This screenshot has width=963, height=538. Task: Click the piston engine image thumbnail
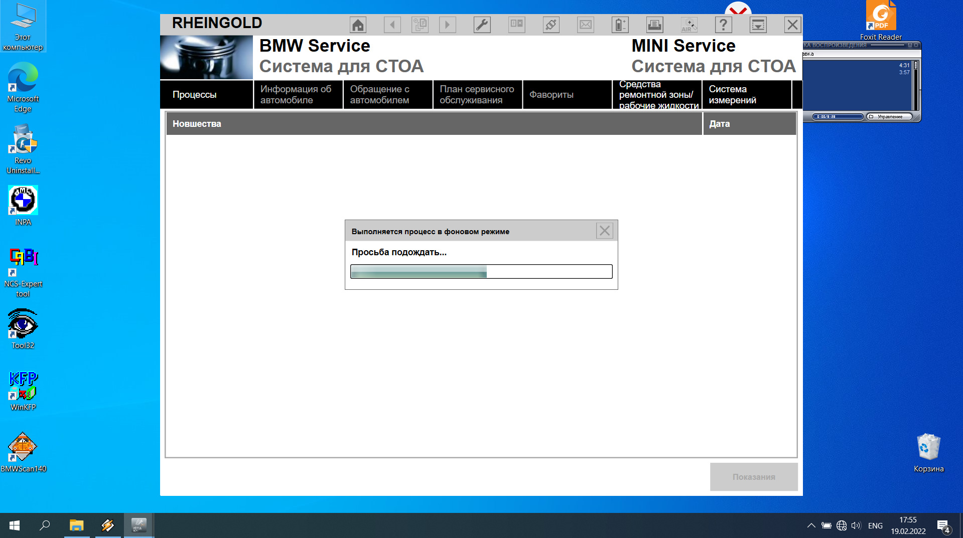[x=206, y=57]
